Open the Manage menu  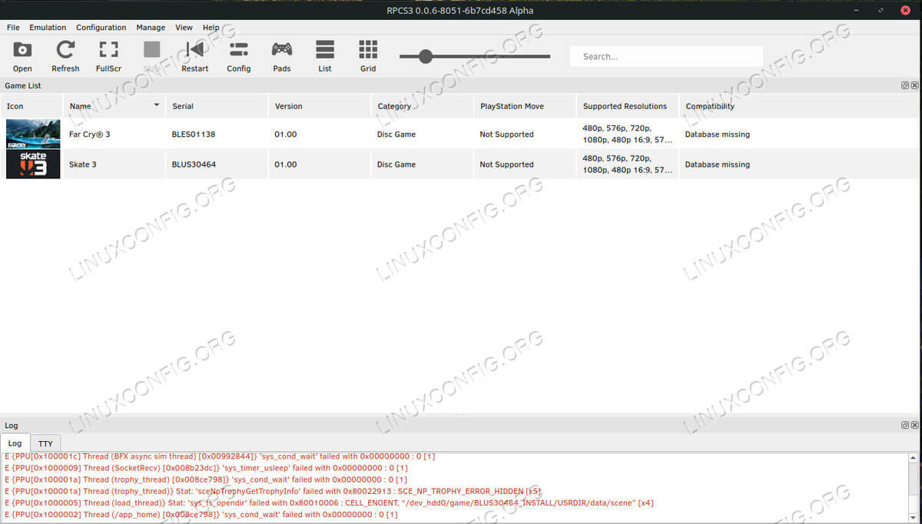(151, 27)
